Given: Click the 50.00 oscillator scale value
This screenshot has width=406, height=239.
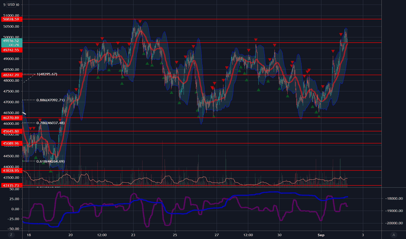Looking at the screenshot, I should point(14,189).
